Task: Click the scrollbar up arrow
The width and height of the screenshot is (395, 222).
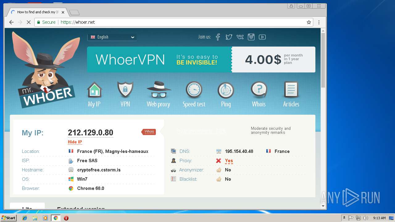Action: [323, 31]
